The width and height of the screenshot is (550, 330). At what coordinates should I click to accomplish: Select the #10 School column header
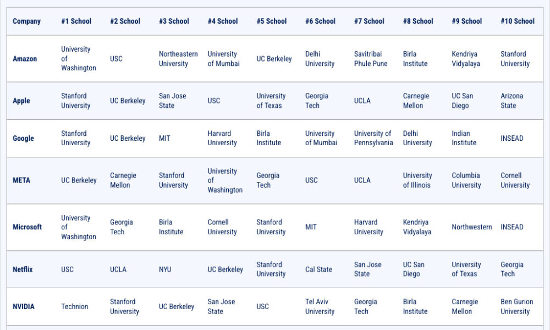pos(517,21)
